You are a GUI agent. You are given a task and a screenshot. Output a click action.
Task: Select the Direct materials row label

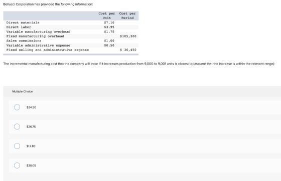(23, 22)
